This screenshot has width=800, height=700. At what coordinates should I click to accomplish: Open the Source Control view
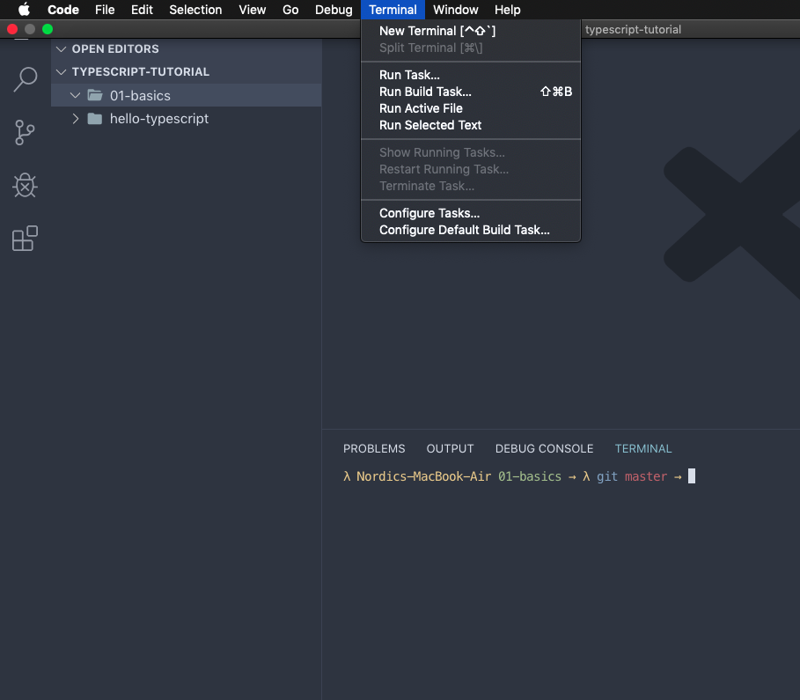(25, 133)
